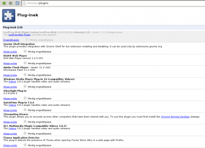Open Videos link under Windows Media Player Plug-in
Viewport: 205px width, 148px height.
[x=12, y=82]
